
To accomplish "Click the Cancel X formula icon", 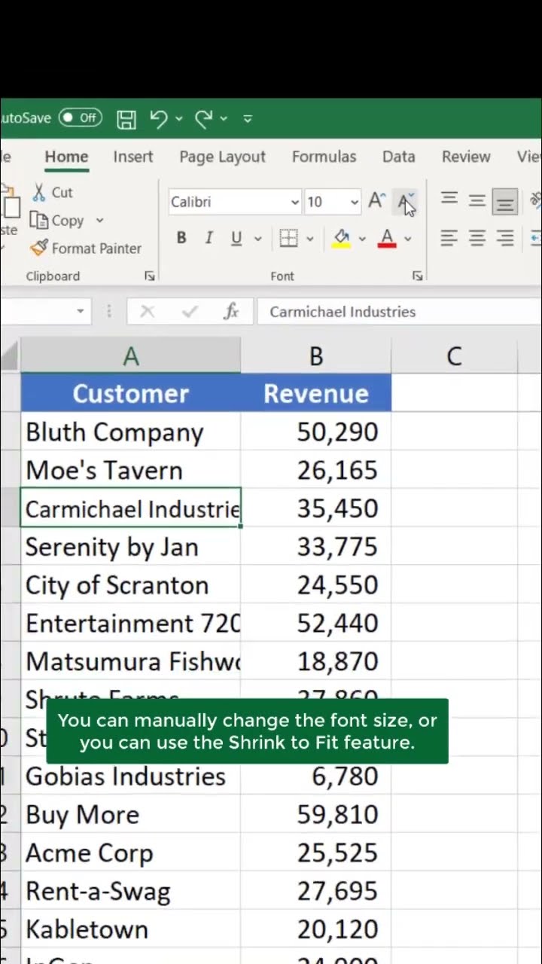I will point(147,311).
